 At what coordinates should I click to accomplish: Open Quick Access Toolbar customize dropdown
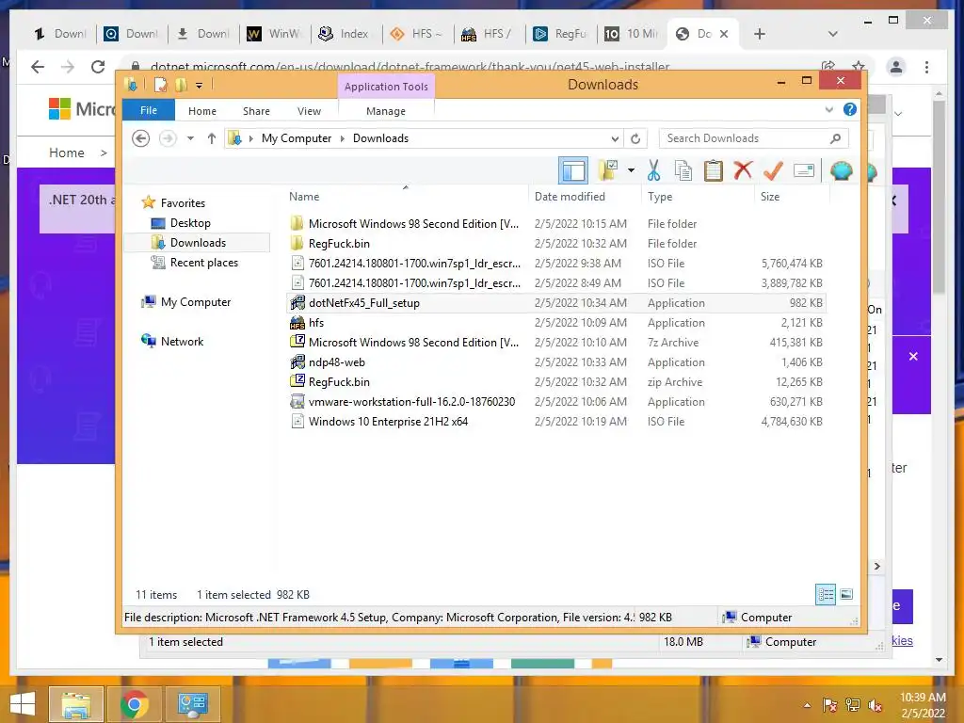[199, 86]
